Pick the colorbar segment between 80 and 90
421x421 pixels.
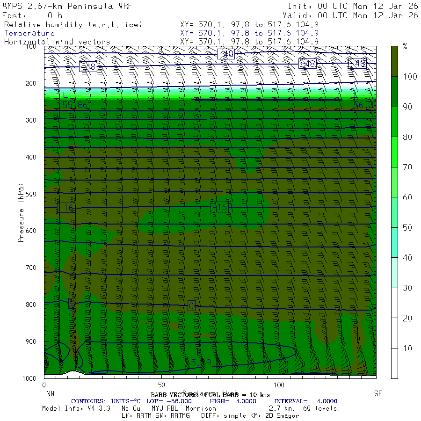[394, 122]
